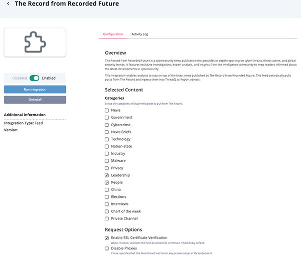Screen dimensions: 301x255
Task: Select the Privacy category checkbox
Action: 107,168
